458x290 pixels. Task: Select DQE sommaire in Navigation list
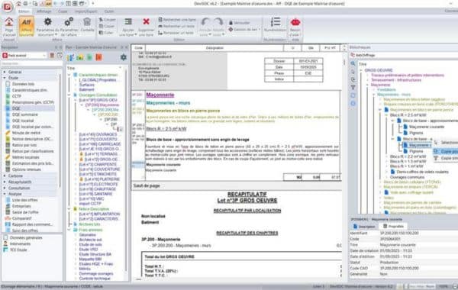click(25, 114)
